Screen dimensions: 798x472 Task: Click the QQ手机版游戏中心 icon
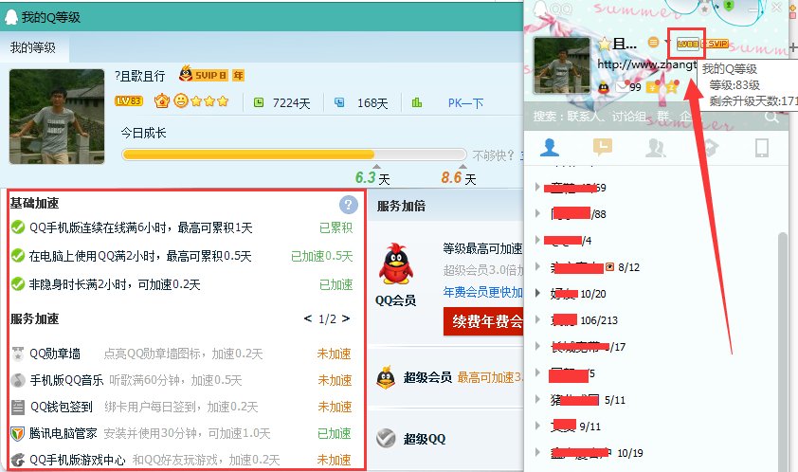18,460
